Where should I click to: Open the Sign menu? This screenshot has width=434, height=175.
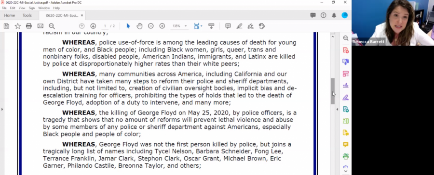pyautogui.click(x=31, y=8)
